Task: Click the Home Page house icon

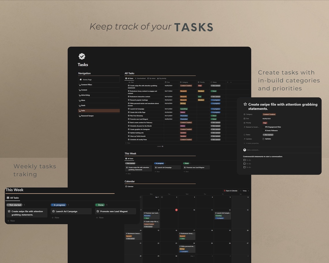Action: pyautogui.click(x=81, y=79)
